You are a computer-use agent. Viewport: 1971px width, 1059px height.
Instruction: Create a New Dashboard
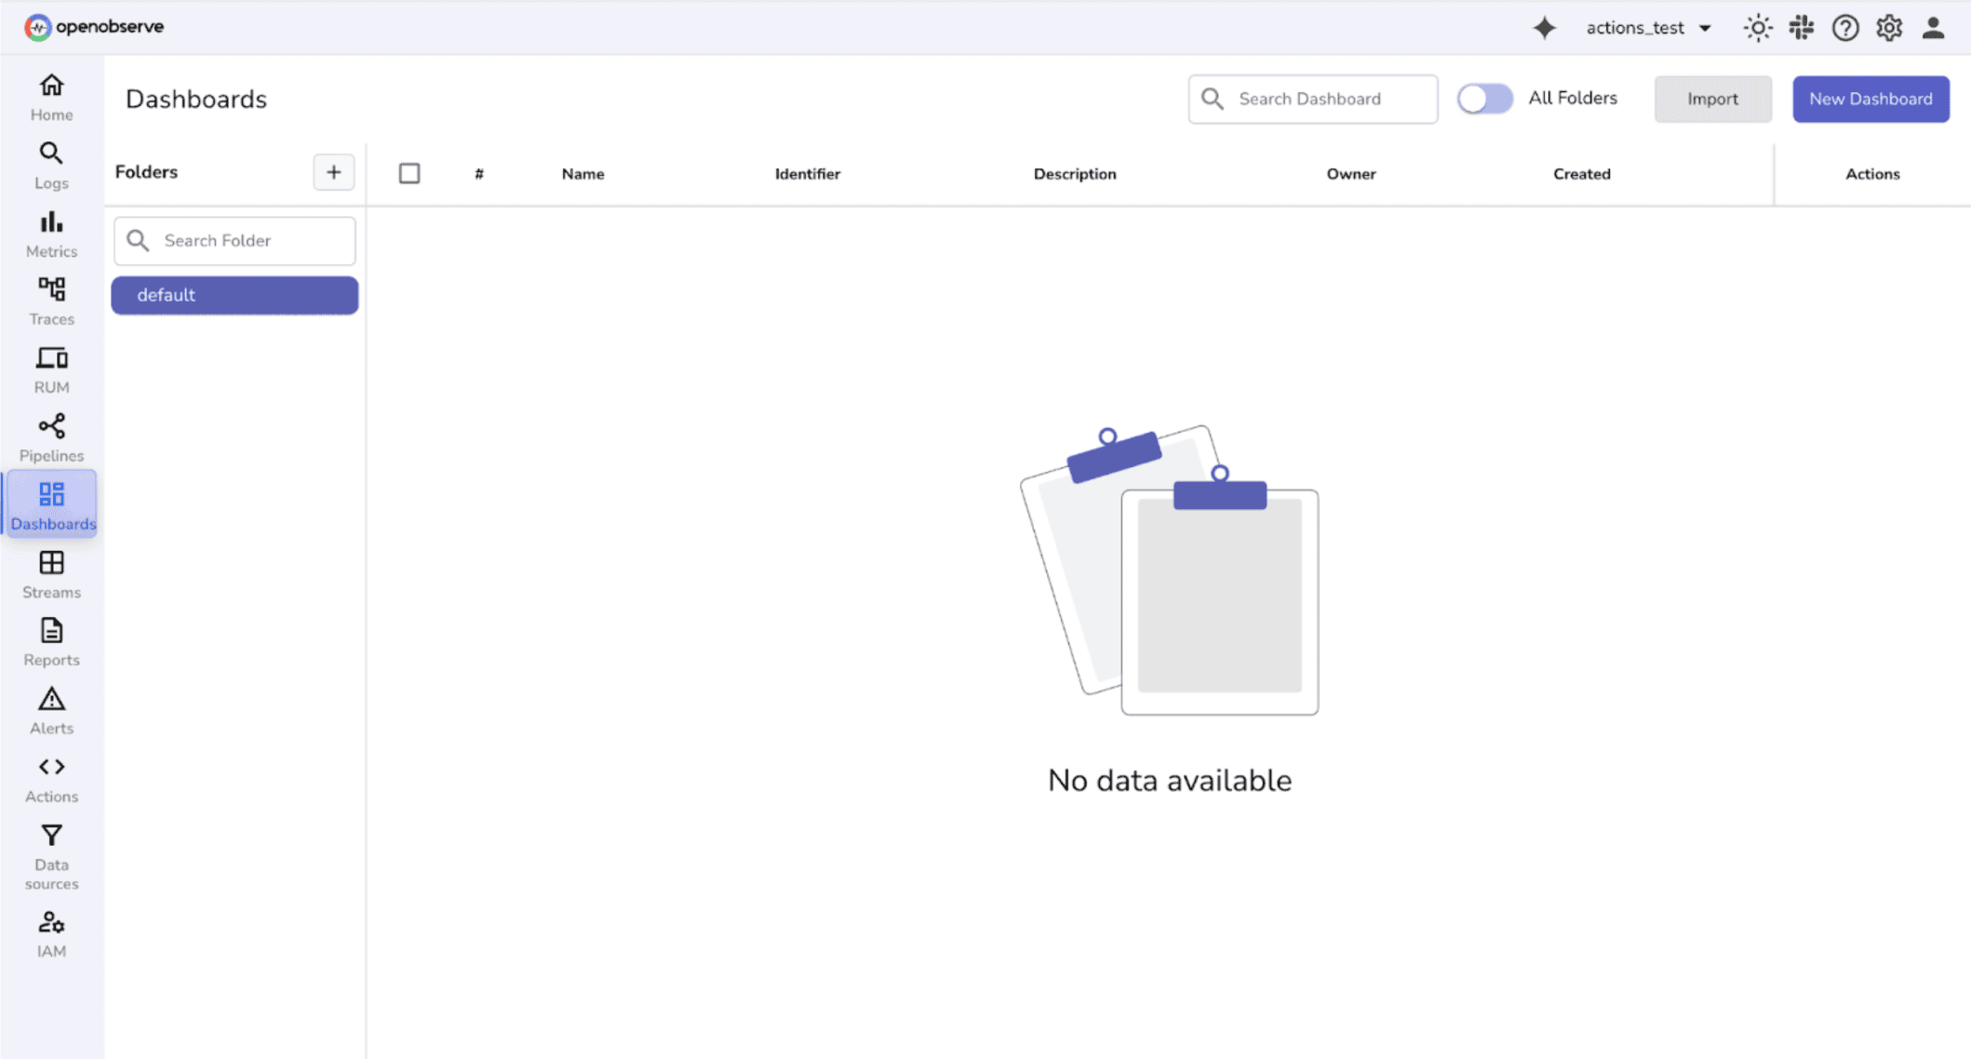click(x=1870, y=99)
